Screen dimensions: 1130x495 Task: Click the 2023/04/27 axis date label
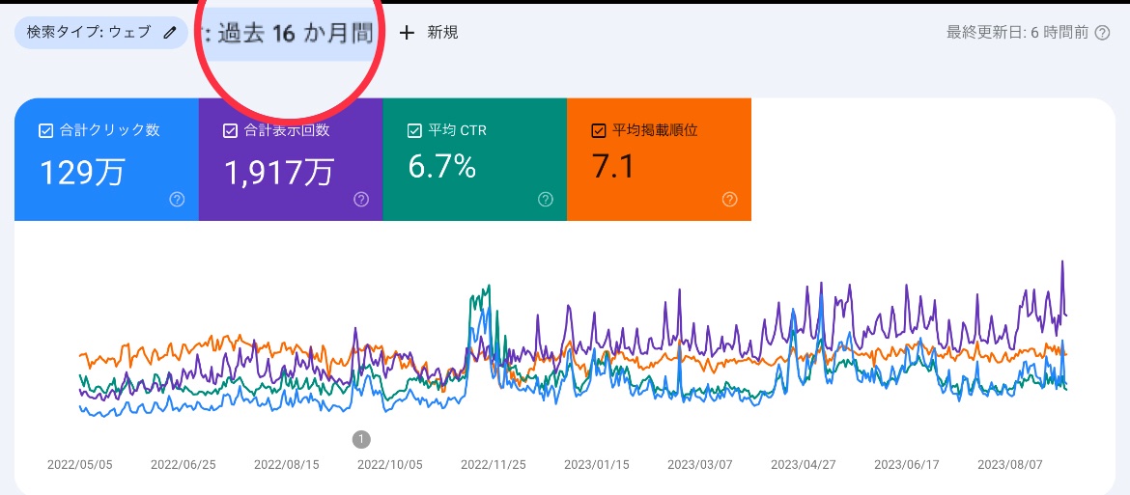(x=804, y=465)
